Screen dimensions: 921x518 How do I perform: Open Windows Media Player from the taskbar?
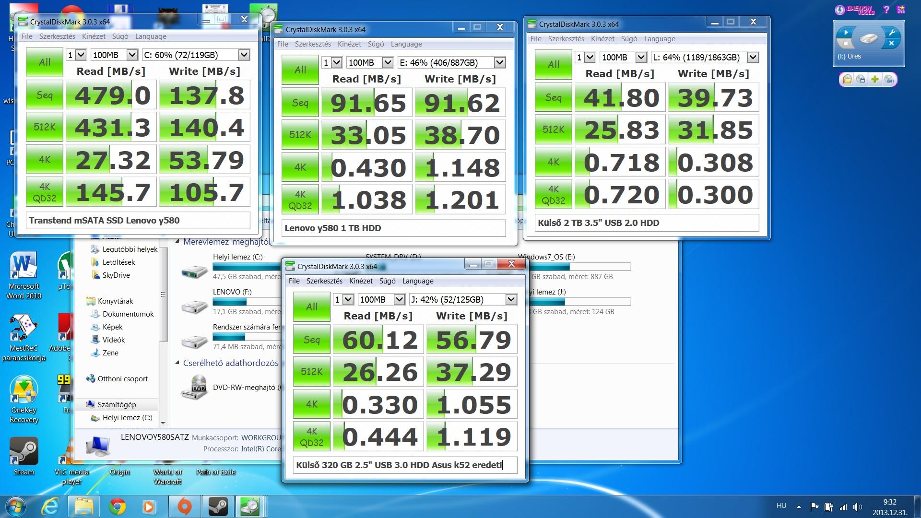pos(149,506)
